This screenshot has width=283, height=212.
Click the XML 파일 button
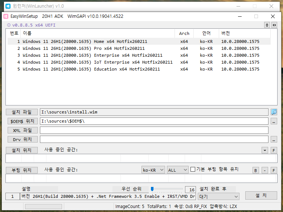(22, 130)
